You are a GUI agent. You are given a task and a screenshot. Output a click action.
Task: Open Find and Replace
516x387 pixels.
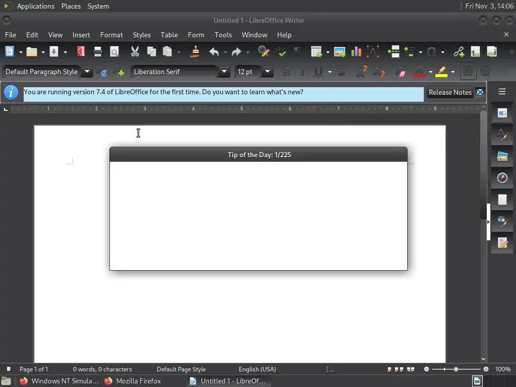click(x=264, y=52)
